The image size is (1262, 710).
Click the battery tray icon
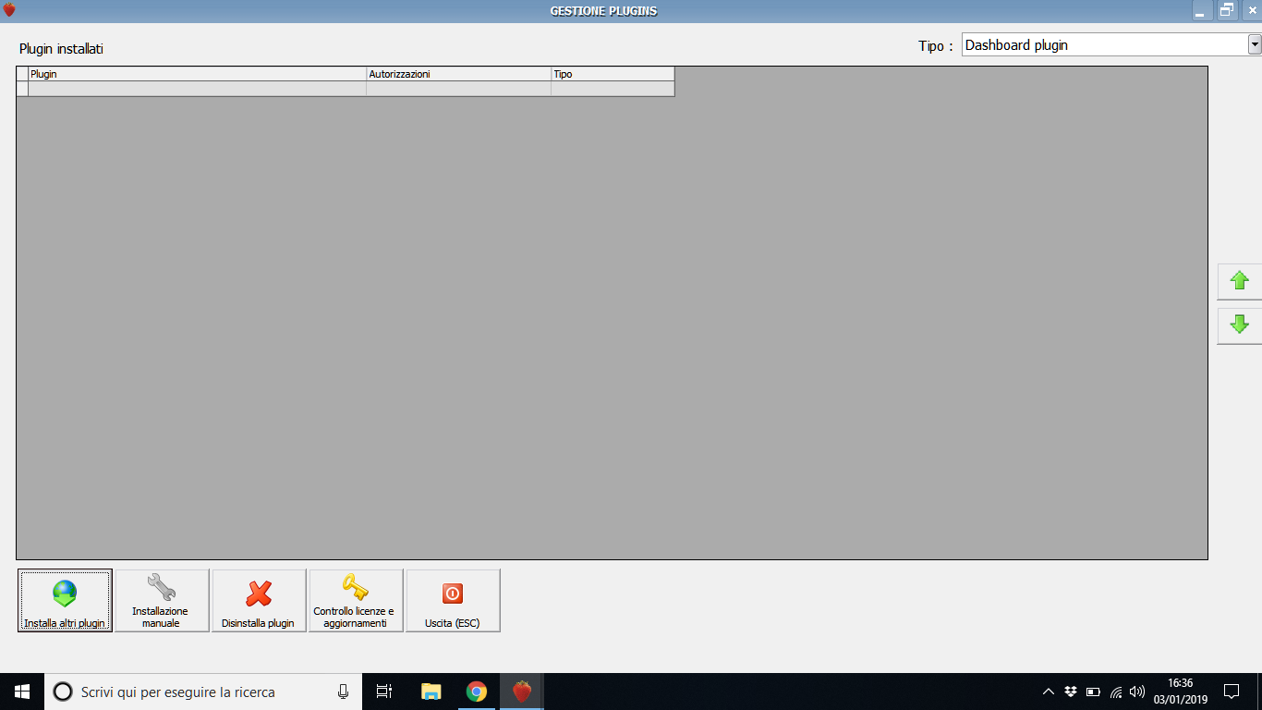(x=1093, y=692)
